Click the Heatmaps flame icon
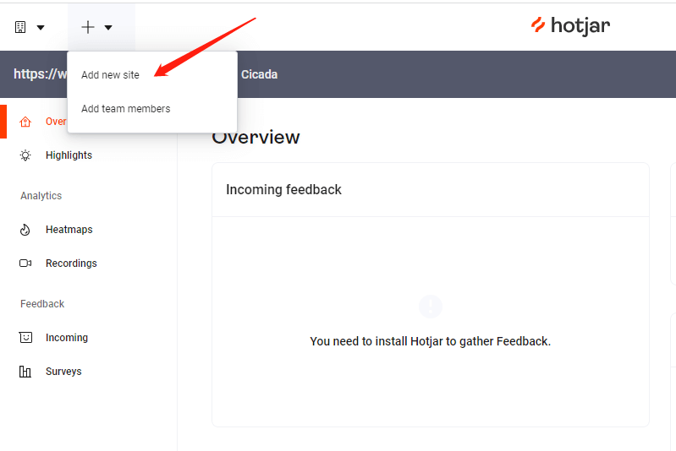The width and height of the screenshot is (676, 451). coord(25,230)
